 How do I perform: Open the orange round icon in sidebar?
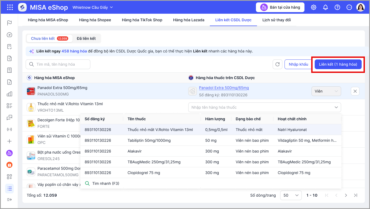coord(9,165)
